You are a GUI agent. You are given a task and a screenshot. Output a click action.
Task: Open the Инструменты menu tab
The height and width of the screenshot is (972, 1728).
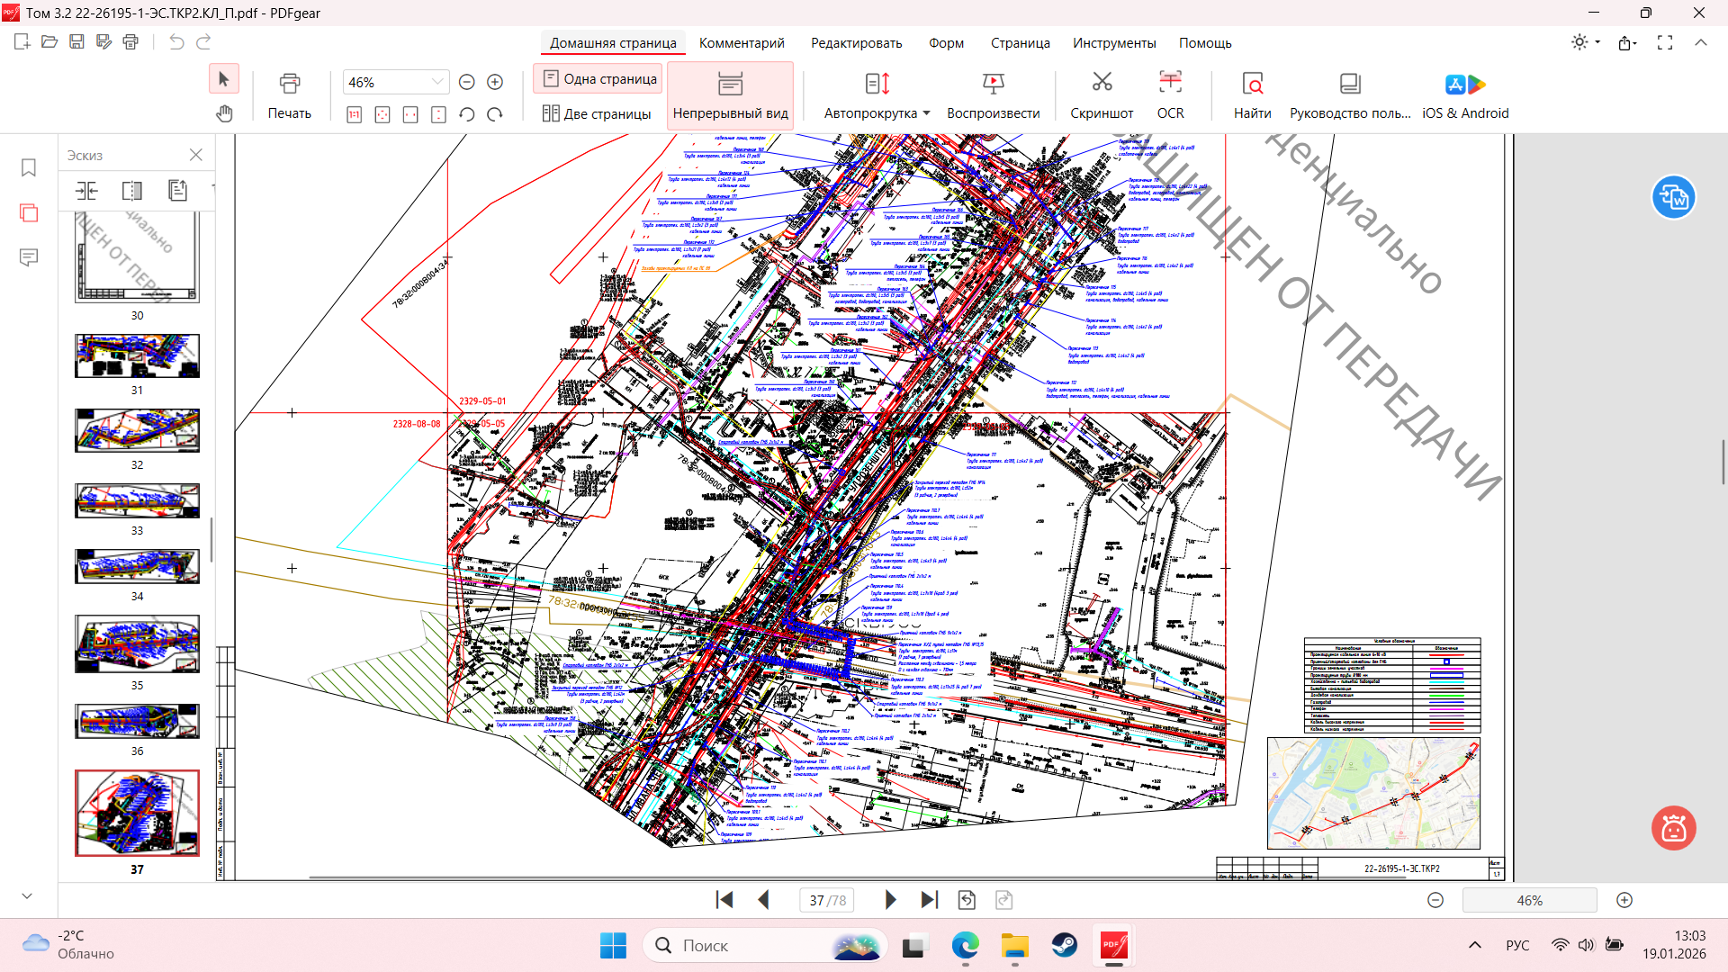coord(1113,42)
